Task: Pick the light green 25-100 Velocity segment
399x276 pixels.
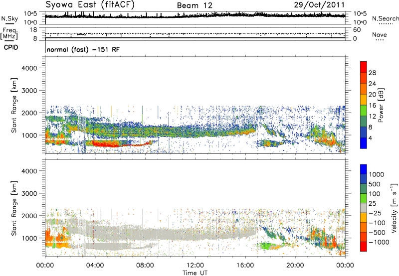Action: tap(364, 198)
